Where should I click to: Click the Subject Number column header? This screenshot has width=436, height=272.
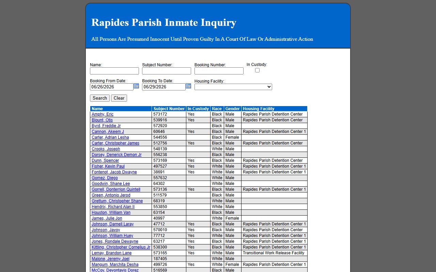click(169, 109)
